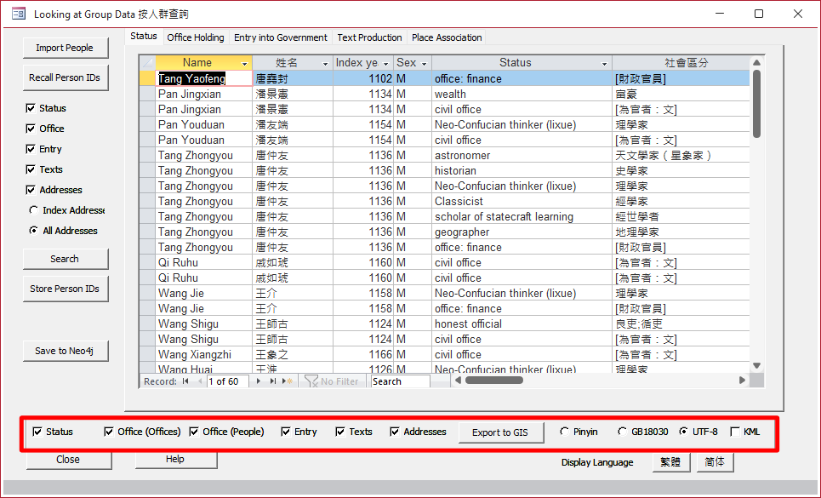Open the 姓名 column dropdown arrow

[x=325, y=63]
